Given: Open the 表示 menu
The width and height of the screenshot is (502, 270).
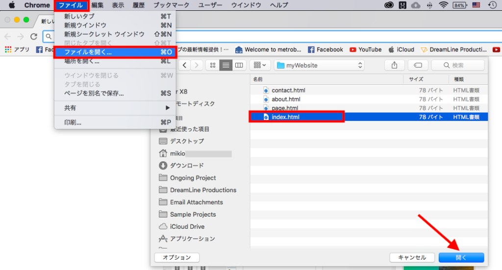Looking at the screenshot, I should (118, 5).
